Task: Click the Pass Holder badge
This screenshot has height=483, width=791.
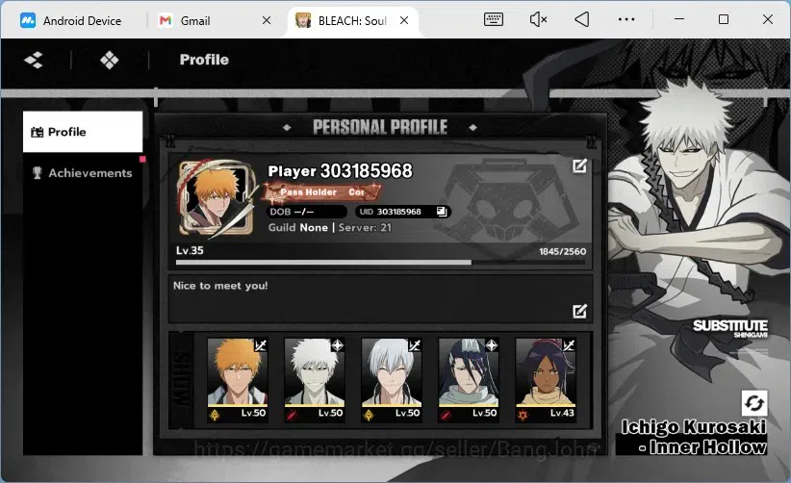Action: point(321,192)
